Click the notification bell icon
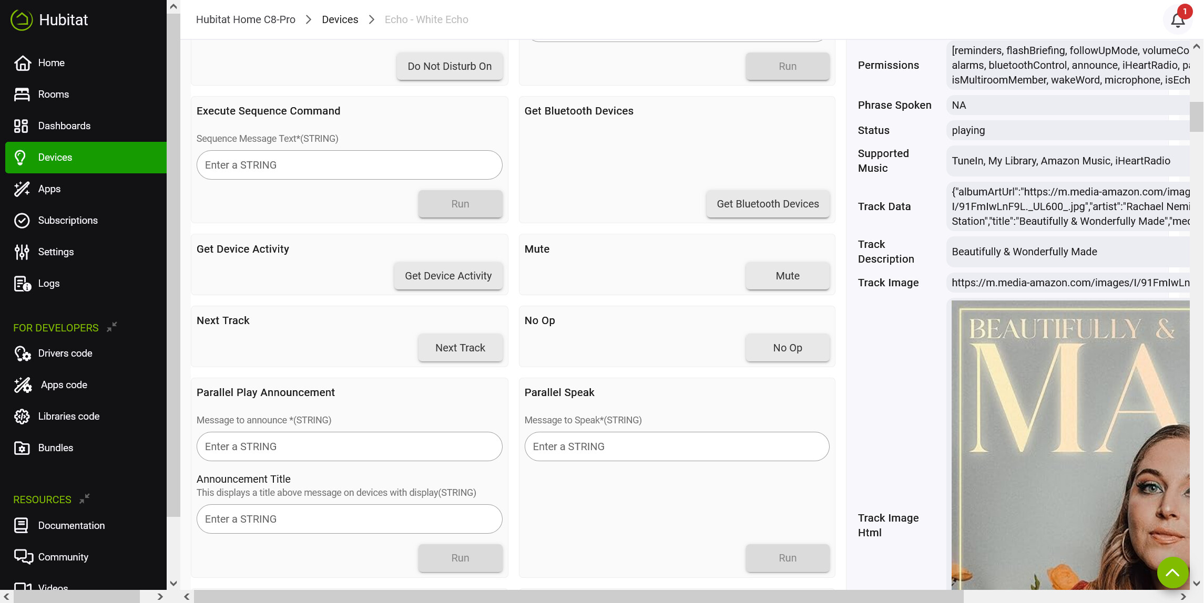Screen dimensions: 1204x603 (x=1178, y=20)
